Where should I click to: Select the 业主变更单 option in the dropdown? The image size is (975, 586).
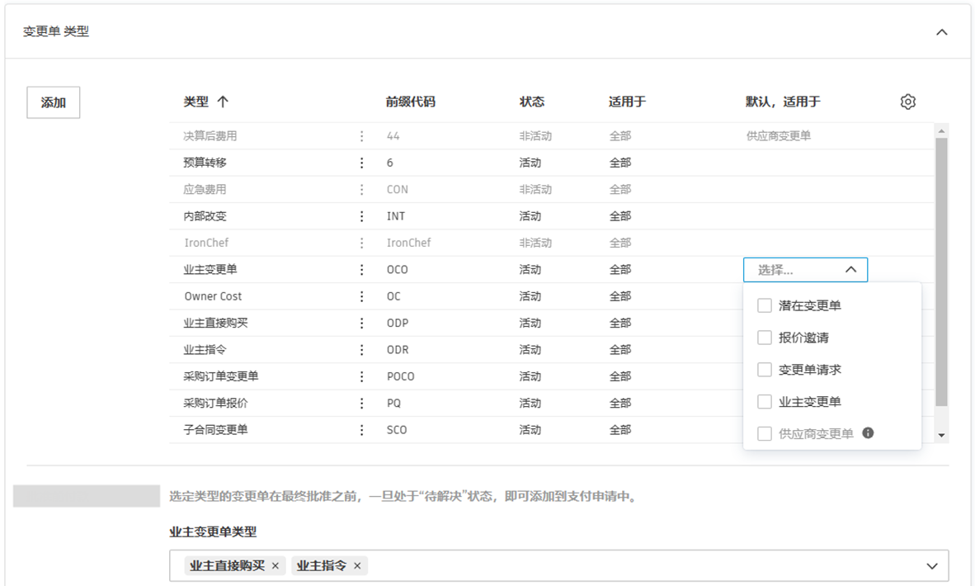click(x=764, y=401)
